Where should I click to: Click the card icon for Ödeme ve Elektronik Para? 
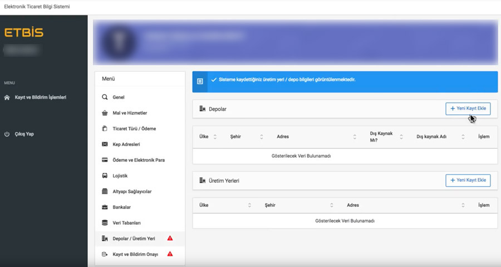[105, 160]
